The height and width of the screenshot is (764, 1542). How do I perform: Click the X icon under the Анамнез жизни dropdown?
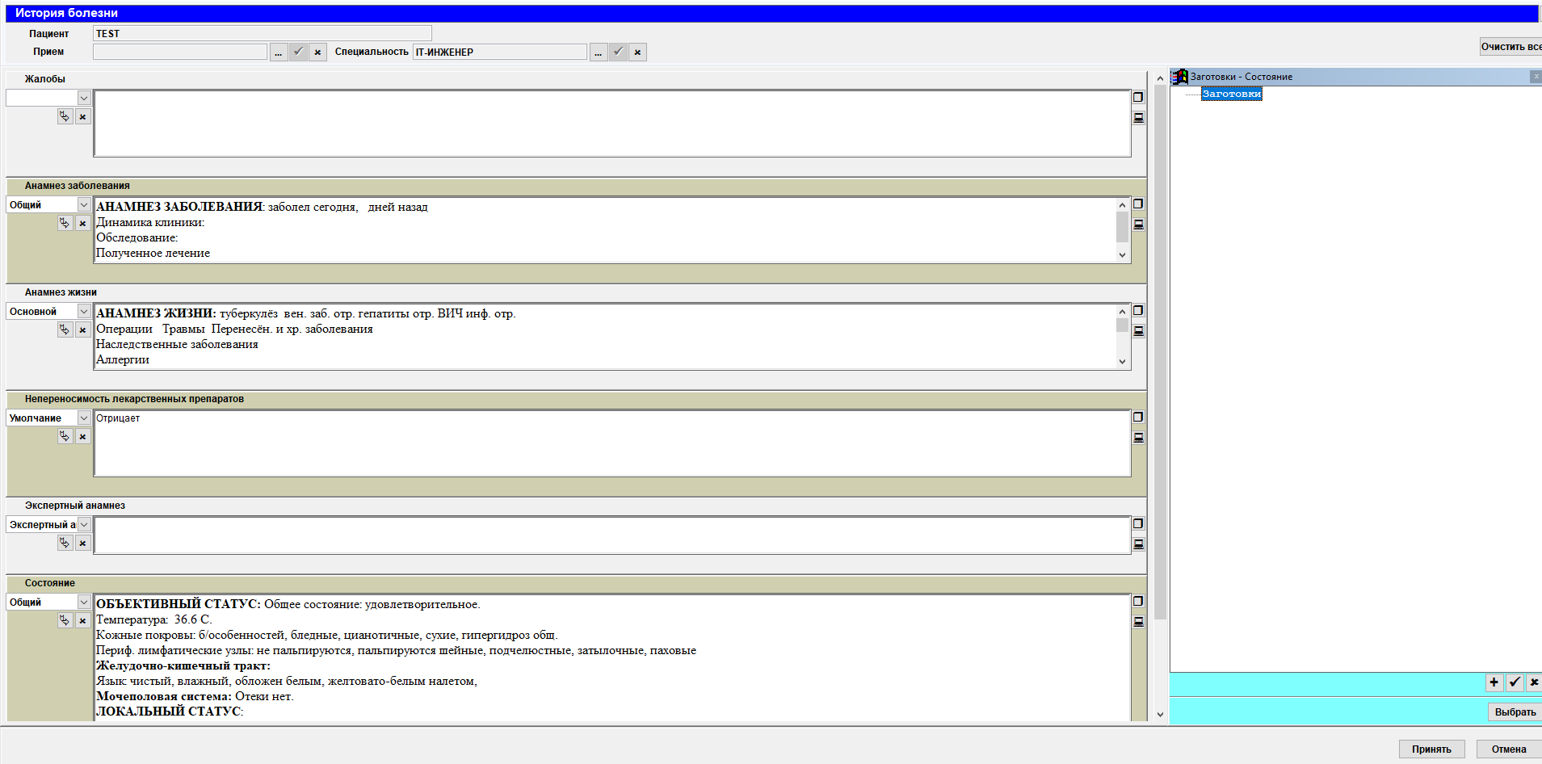tap(82, 330)
